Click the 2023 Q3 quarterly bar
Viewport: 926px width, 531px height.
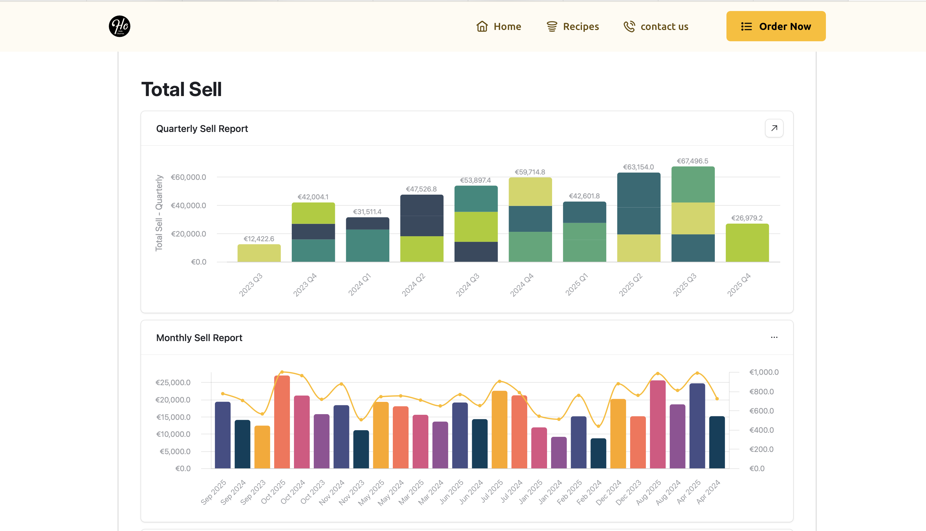pyautogui.click(x=259, y=253)
